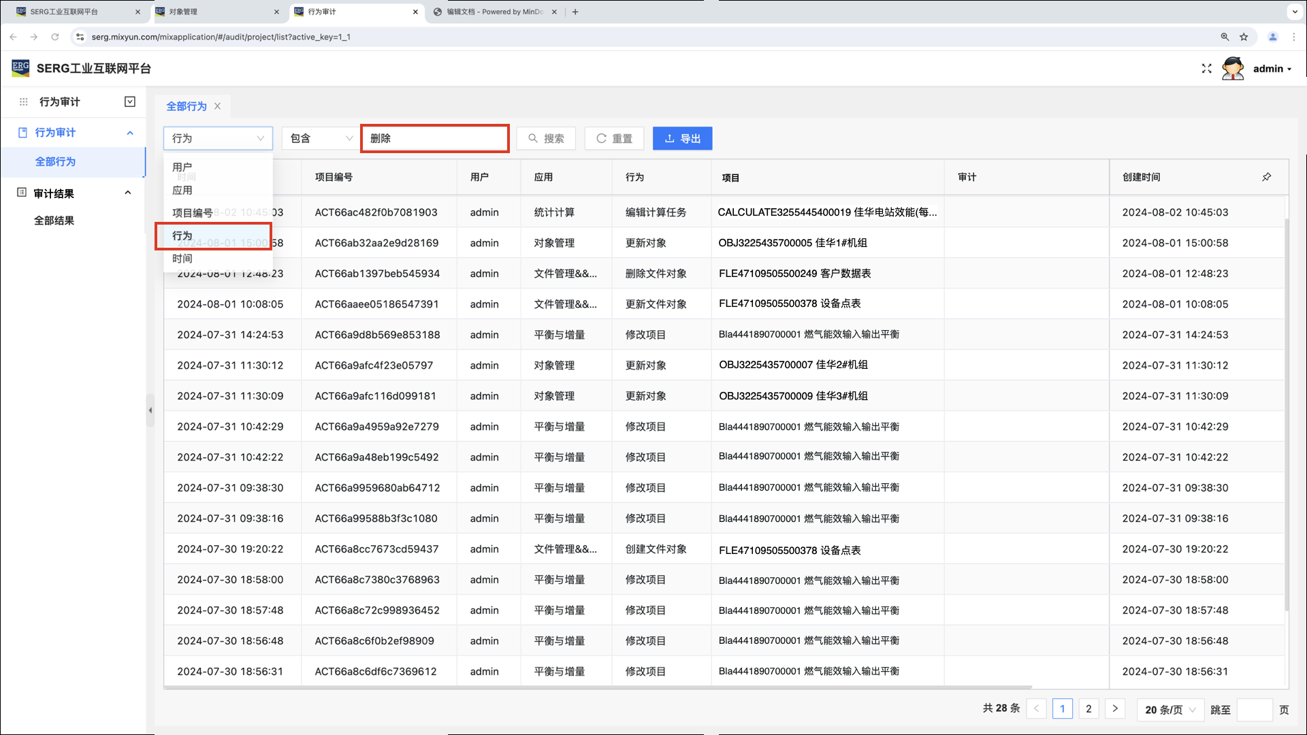Image resolution: width=1307 pixels, height=735 pixels.
Task: Open the browser zoom magnifier icon
Action: [x=1225, y=37]
